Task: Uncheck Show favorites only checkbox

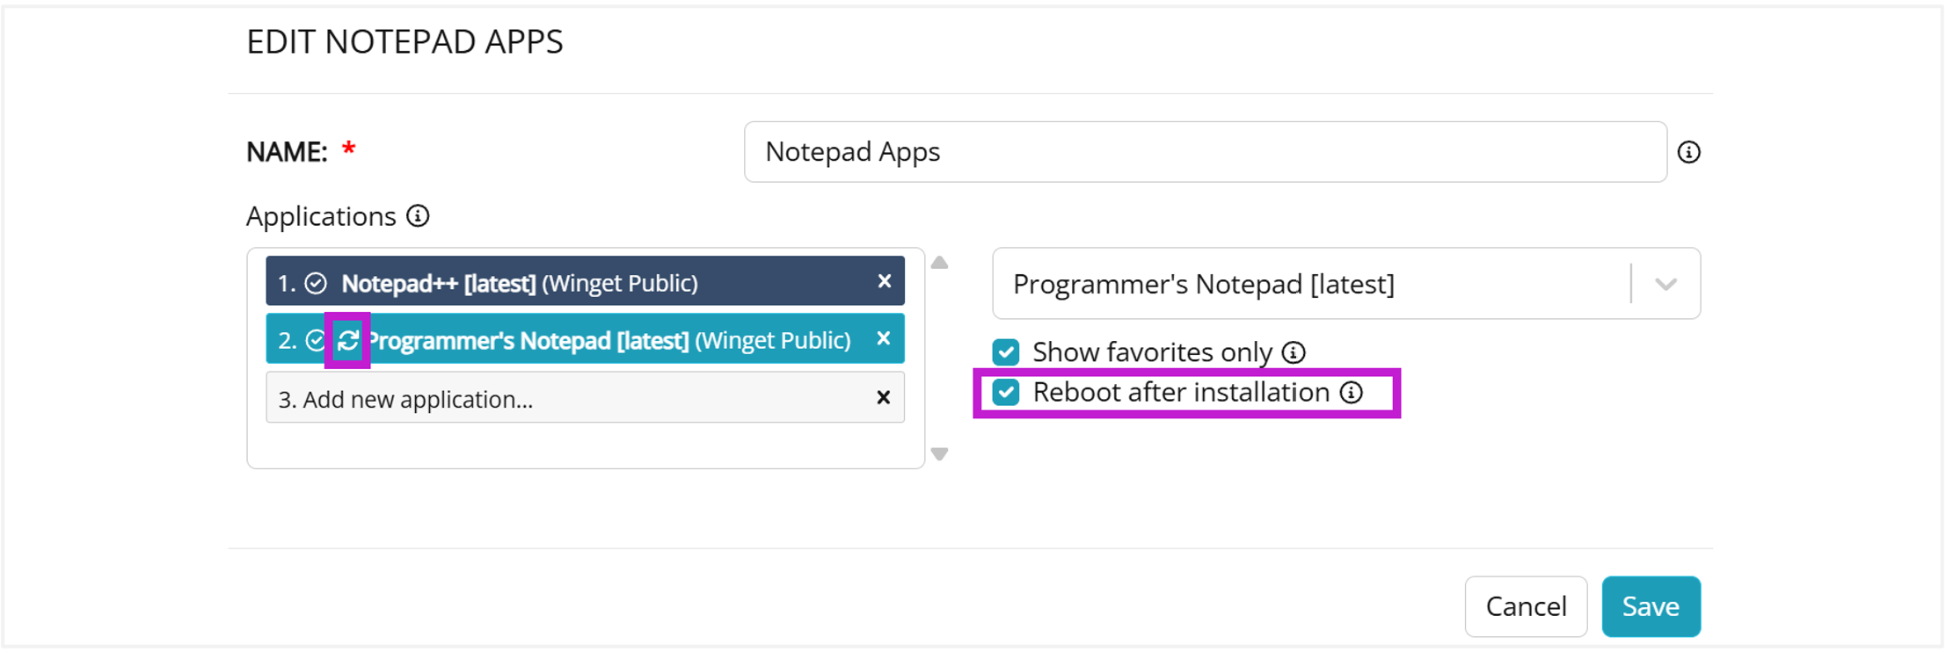Action: 1006,352
